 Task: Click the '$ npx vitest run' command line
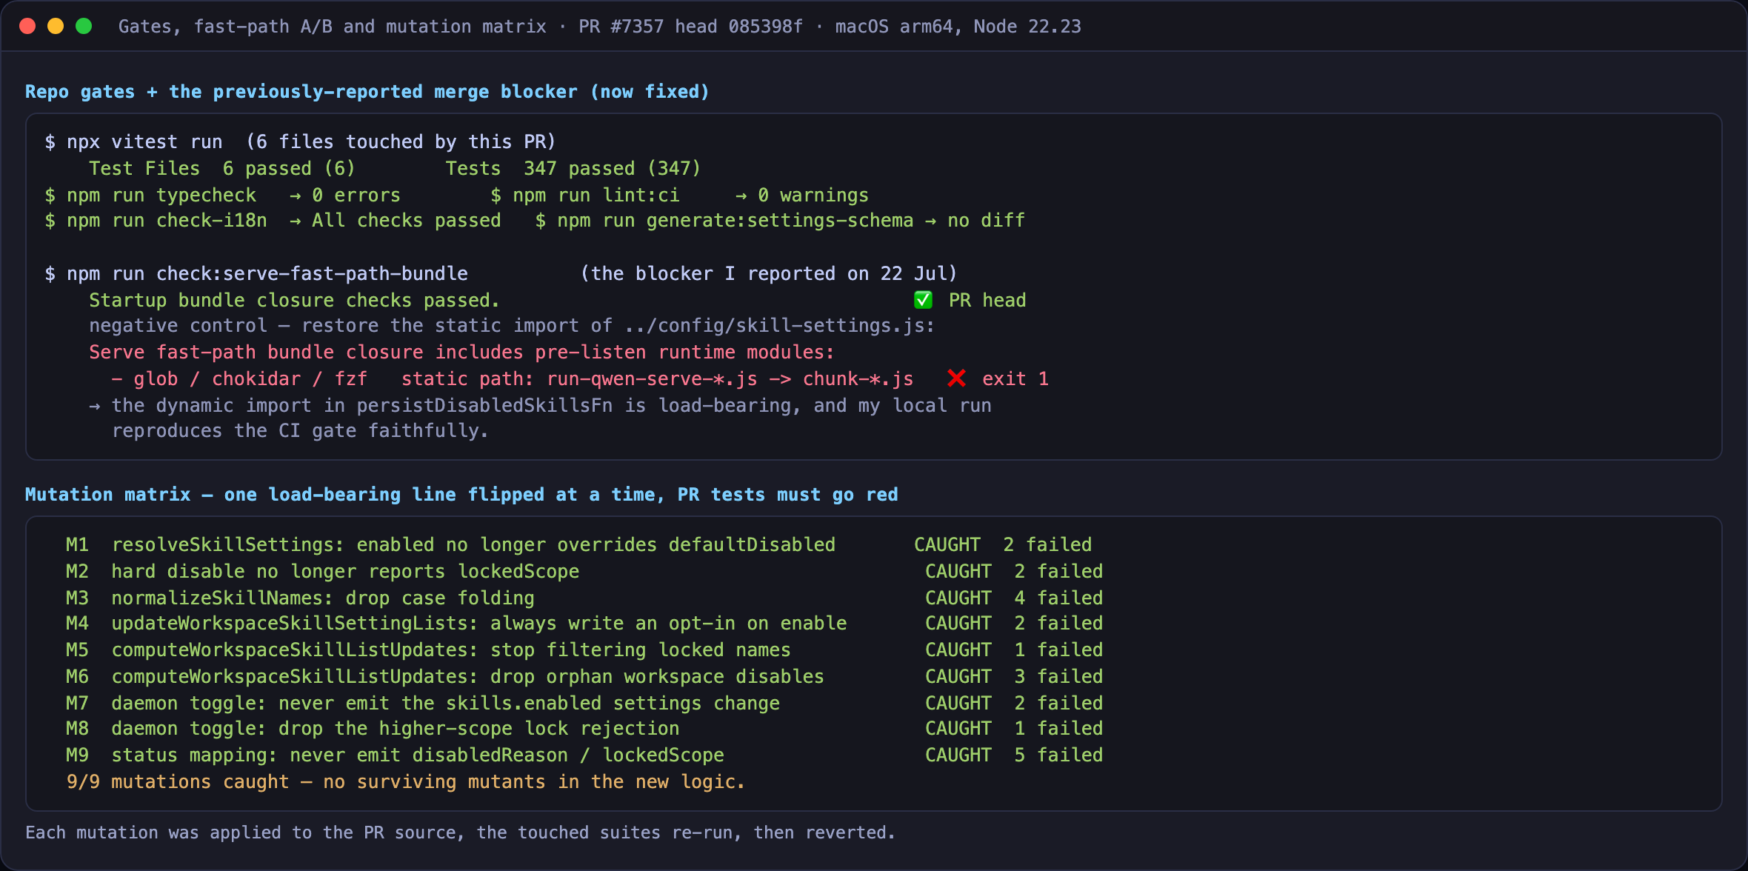(x=300, y=141)
